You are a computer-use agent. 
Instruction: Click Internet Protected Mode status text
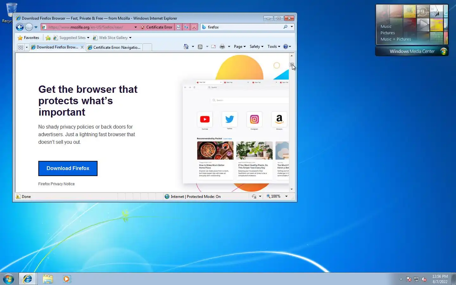pos(195,197)
